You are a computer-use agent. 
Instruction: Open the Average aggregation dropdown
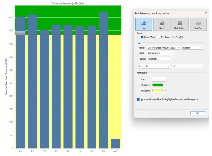192,48
